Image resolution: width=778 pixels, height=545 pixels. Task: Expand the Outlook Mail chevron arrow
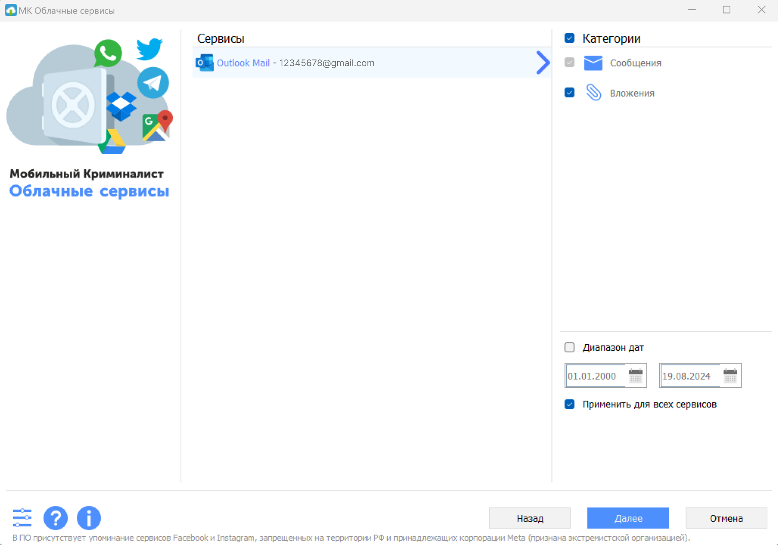pos(543,63)
